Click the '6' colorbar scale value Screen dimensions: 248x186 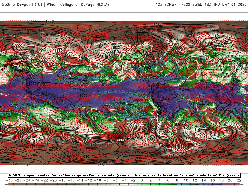click(x=168, y=180)
